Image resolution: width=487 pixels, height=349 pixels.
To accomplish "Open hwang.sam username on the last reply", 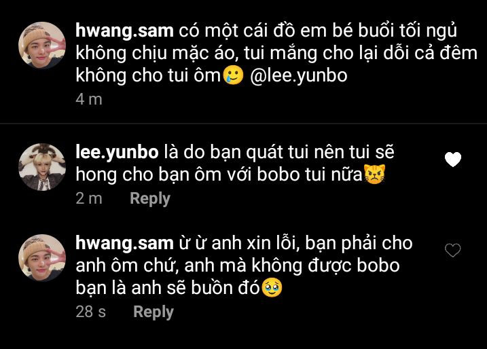I will (124, 243).
